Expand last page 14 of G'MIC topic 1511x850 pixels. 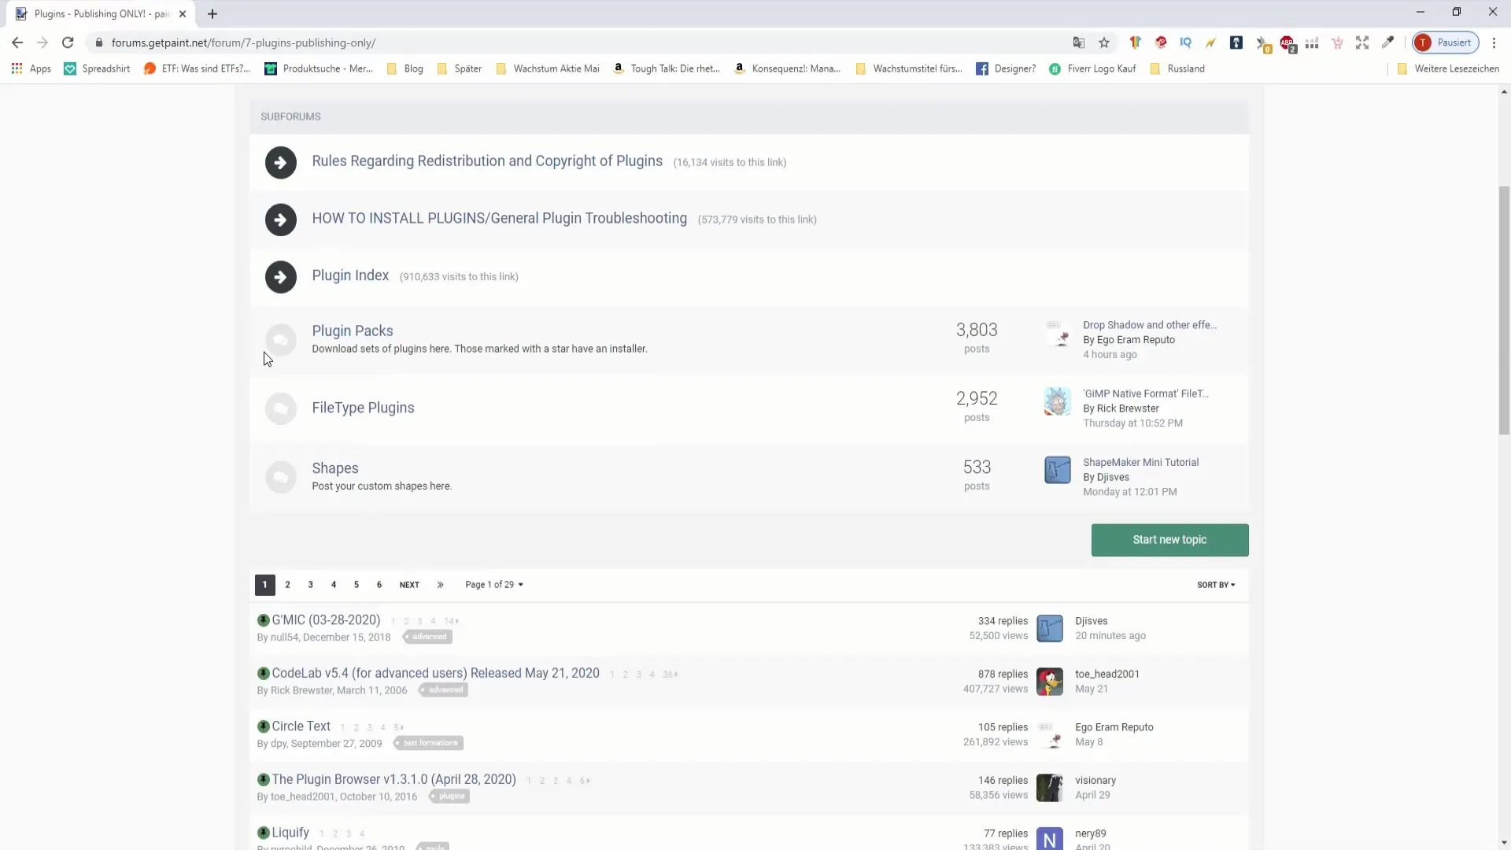click(x=451, y=622)
